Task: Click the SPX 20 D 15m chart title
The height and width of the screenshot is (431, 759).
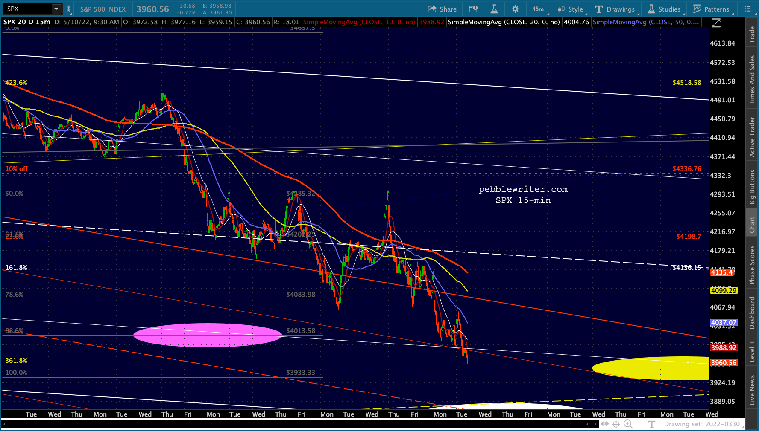Action: click(x=26, y=22)
